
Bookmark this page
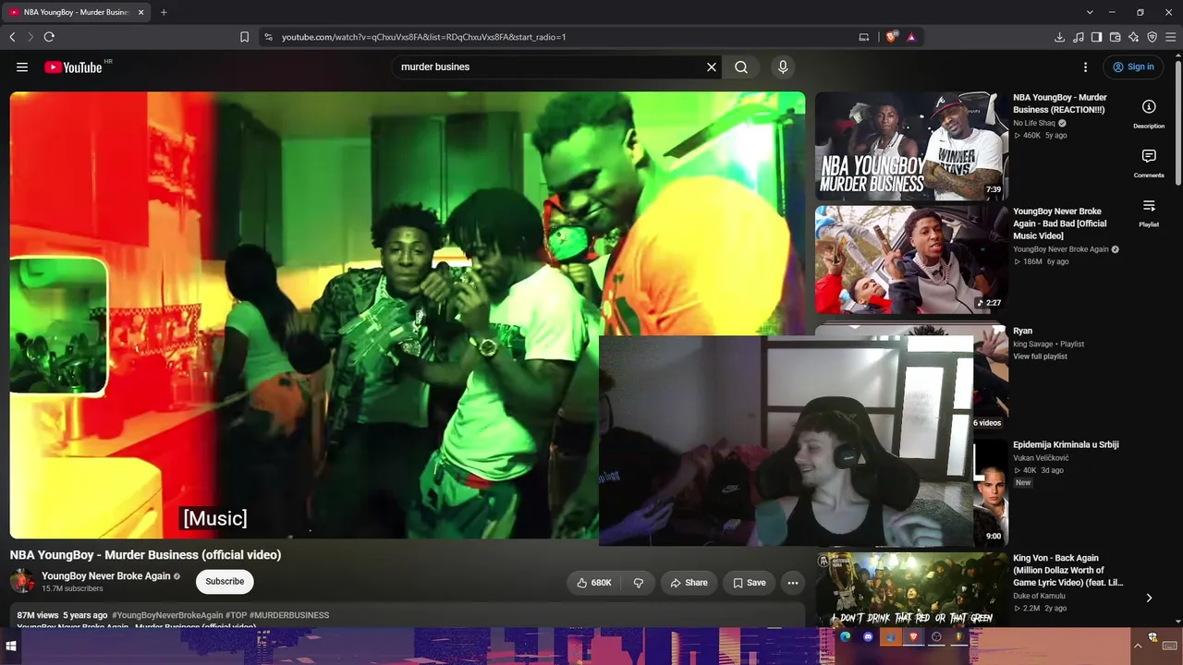[x=244, y=37]
